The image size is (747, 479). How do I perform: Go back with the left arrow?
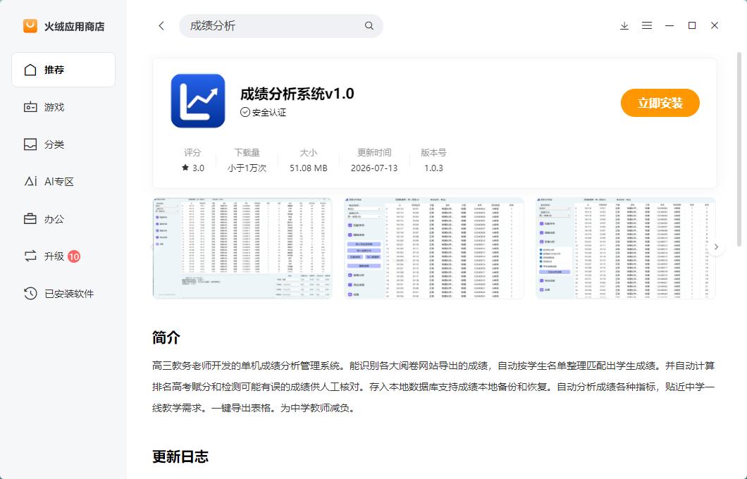click(161, 26)
